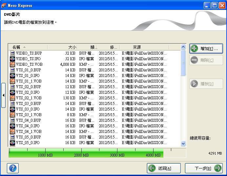This screenshot has height=176, width=227.
Task: Click the VTS_03_1.VOB file icon
Action: [12, 115]
